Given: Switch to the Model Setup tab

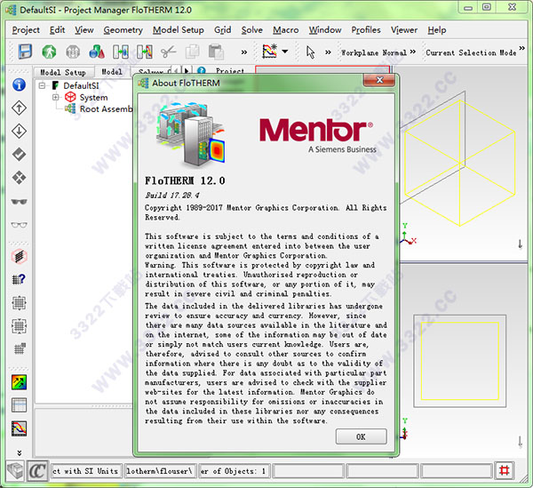Looking at the screenshot, I should click(x=63, y=72).
